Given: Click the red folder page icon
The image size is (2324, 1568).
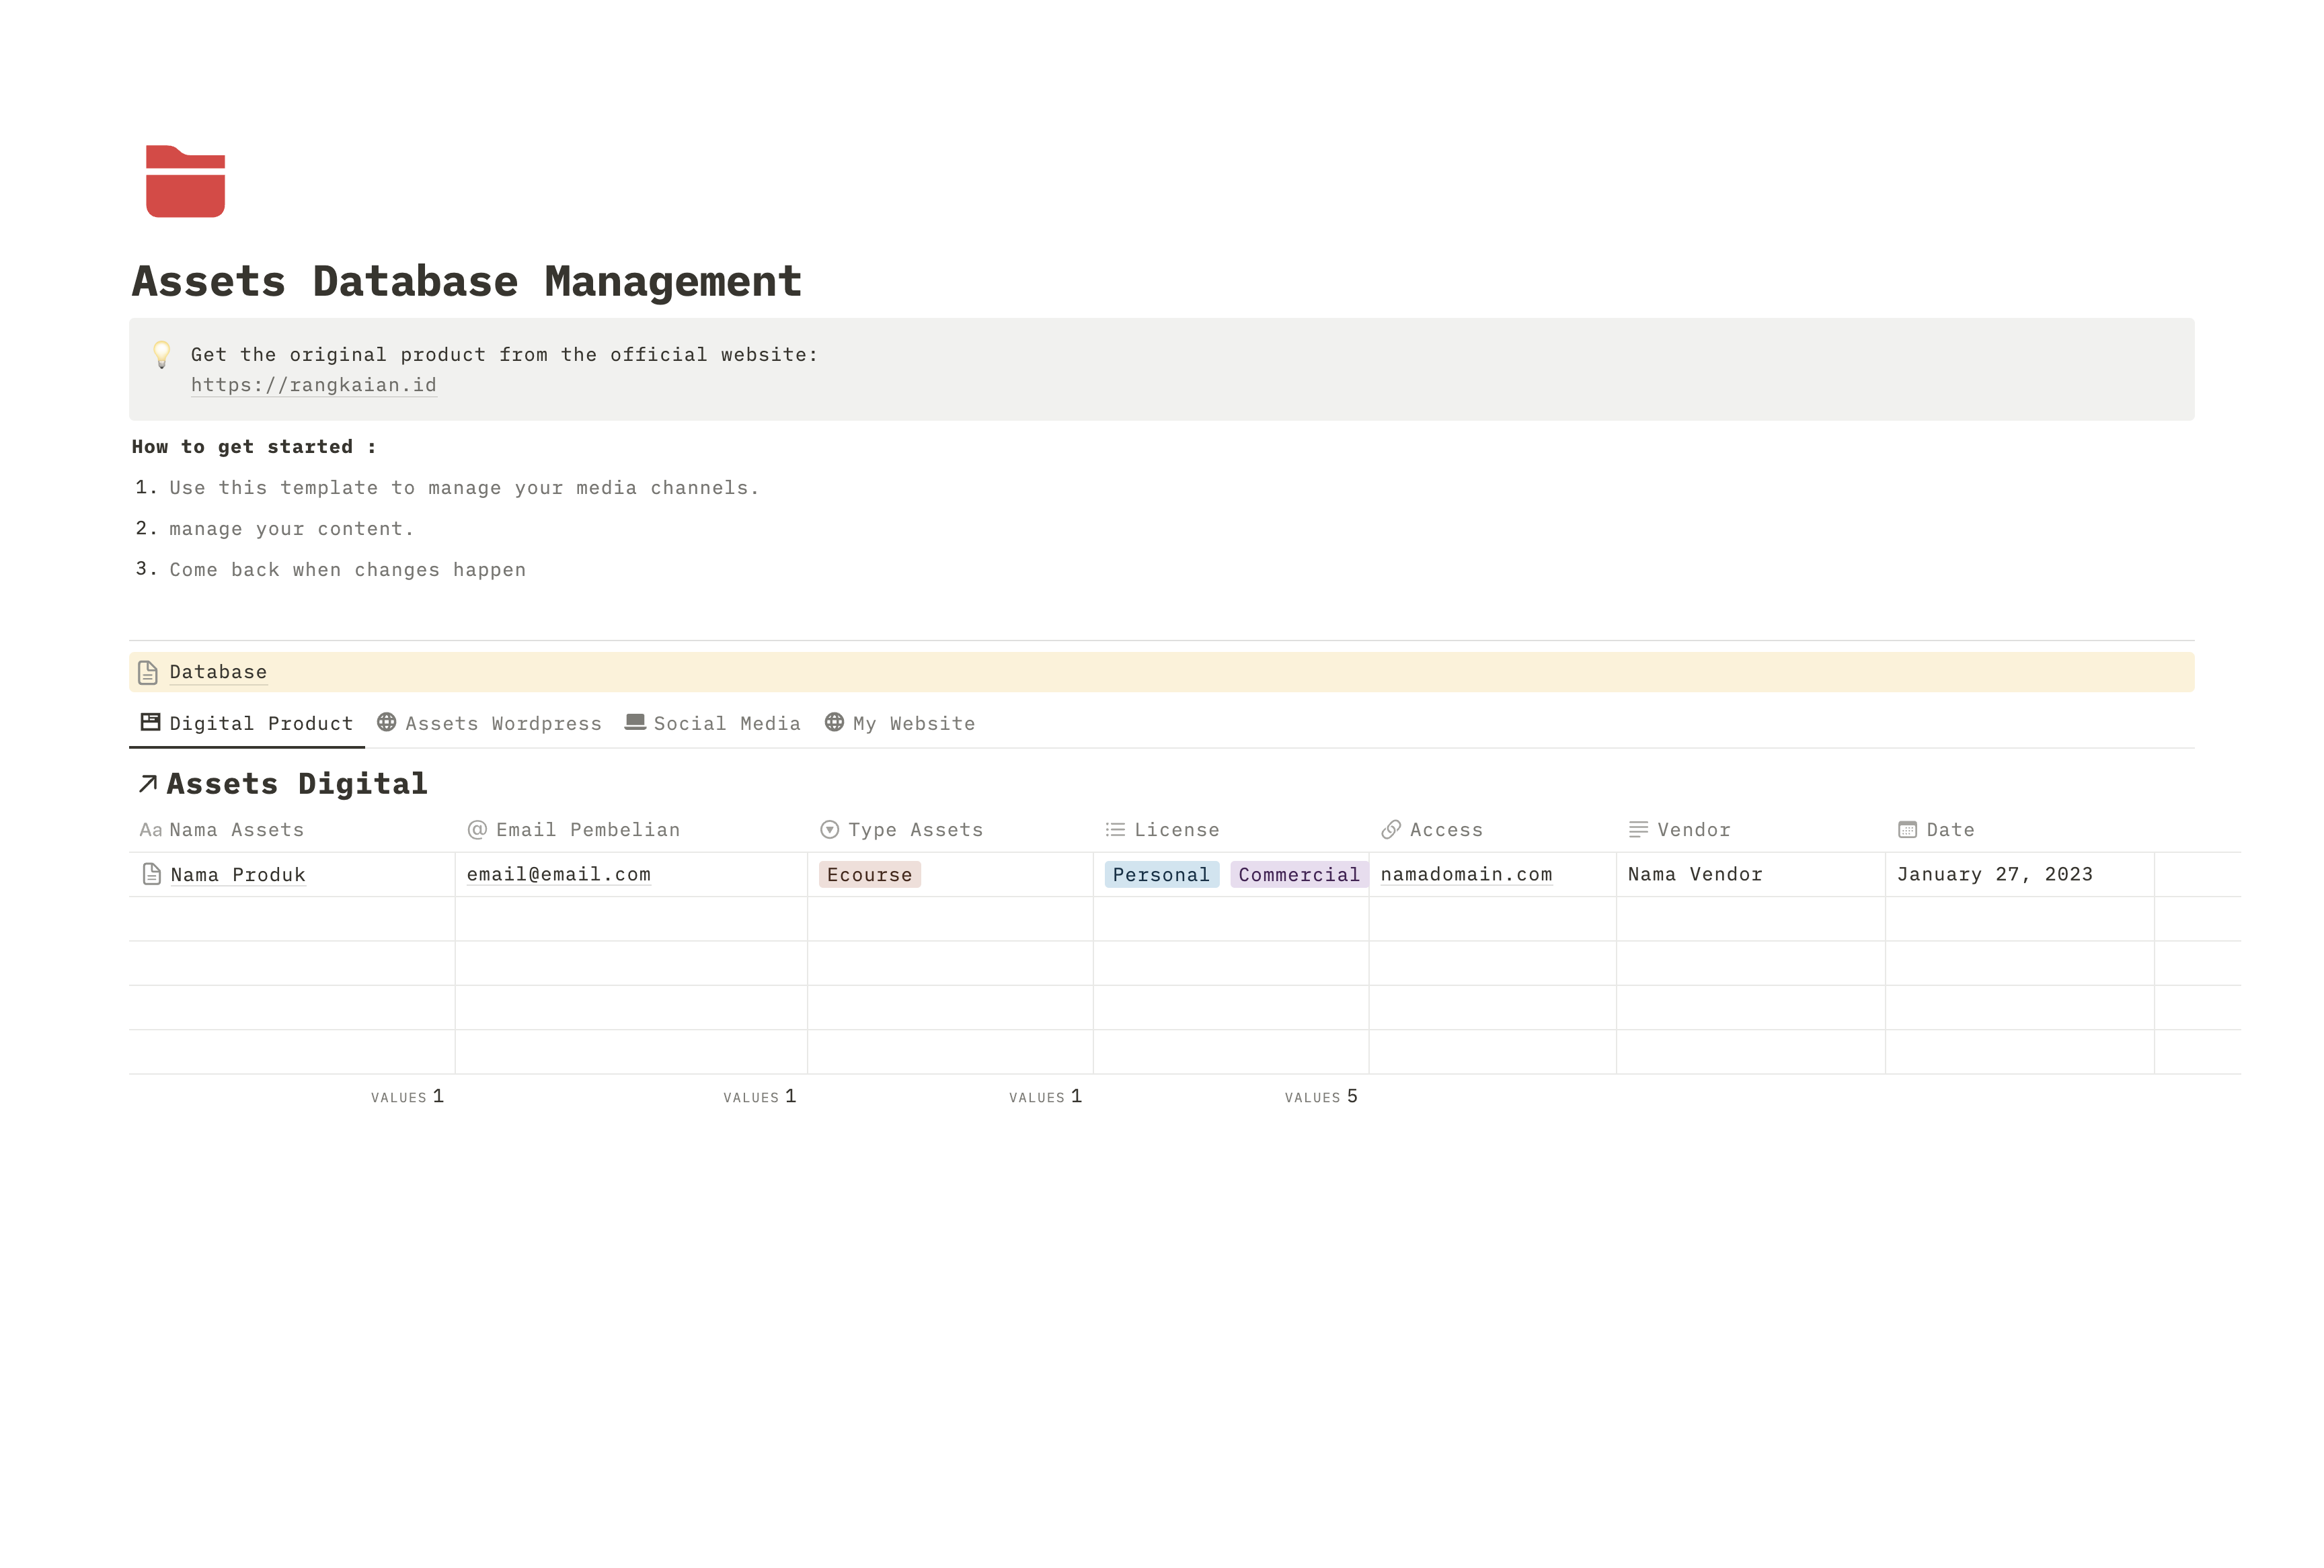Looking at the screenshot, I should [185, 181].
